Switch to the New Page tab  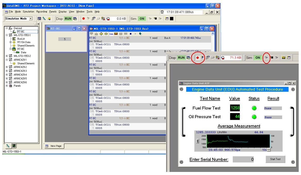pos(55,146)
